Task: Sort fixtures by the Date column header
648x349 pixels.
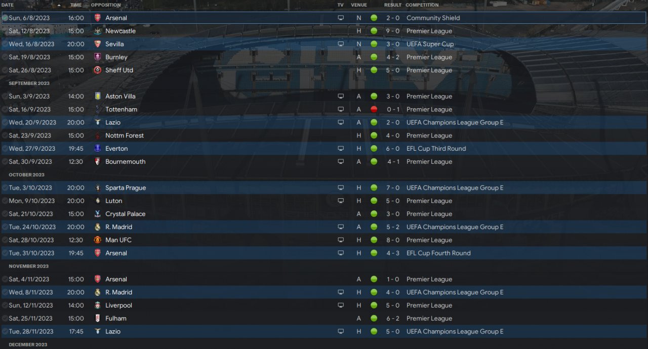Action: tap(8, 5)
